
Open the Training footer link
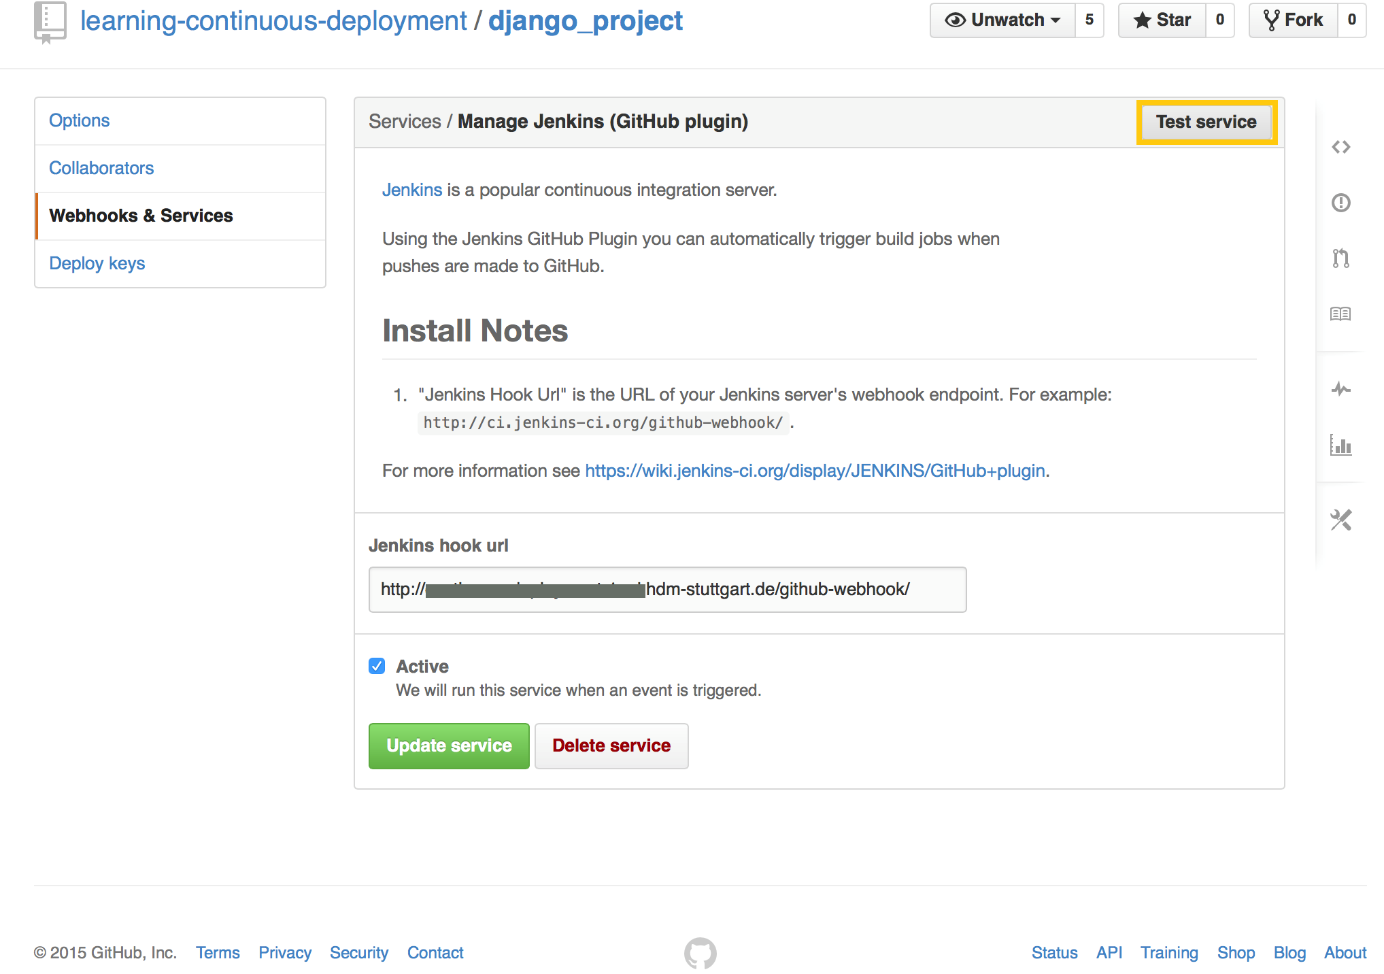(1169, 953)
